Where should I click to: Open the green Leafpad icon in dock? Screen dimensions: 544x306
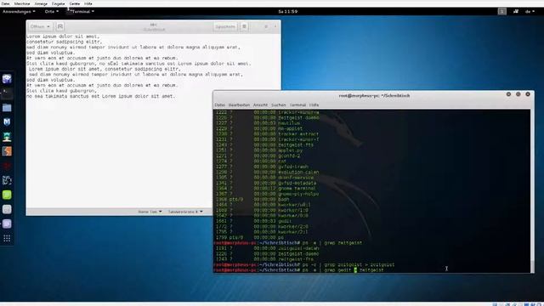tap(7, 195)
